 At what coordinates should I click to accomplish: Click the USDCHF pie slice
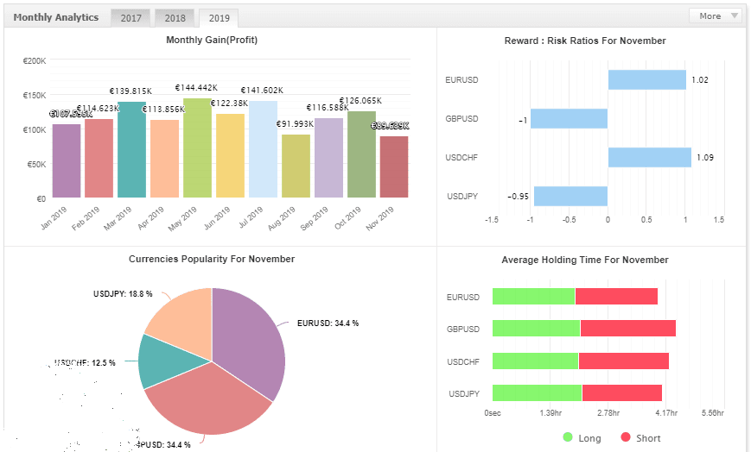pyautogui.click(x=160, y=362)
